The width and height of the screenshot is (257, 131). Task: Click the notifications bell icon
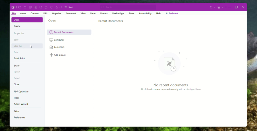(211, 7)
